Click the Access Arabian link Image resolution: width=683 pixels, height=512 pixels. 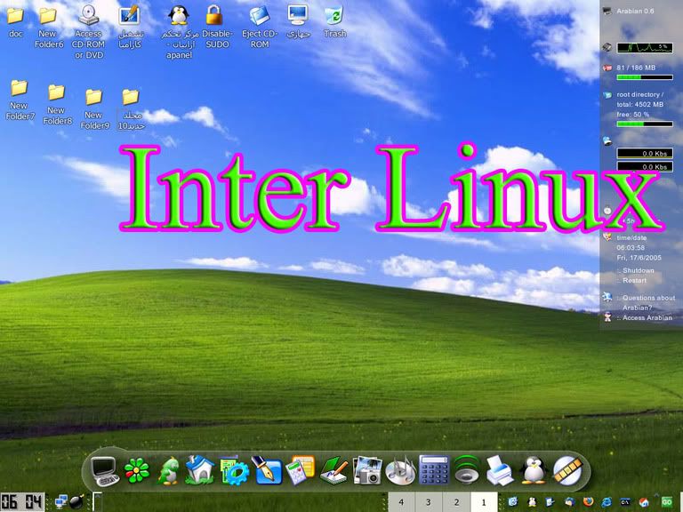coord(647,318)
